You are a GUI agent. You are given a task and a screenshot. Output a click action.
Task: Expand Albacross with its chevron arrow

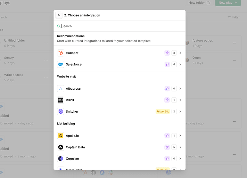click(x=180, y=89)
